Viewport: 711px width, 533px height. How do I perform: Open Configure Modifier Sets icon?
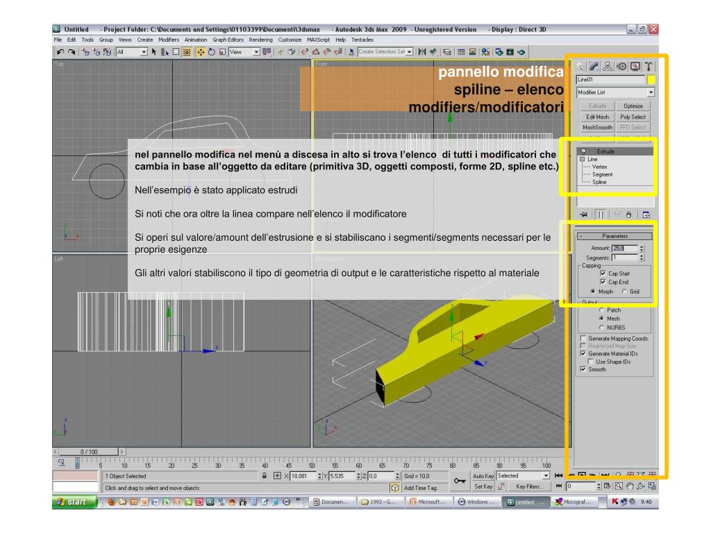[647, 215]
